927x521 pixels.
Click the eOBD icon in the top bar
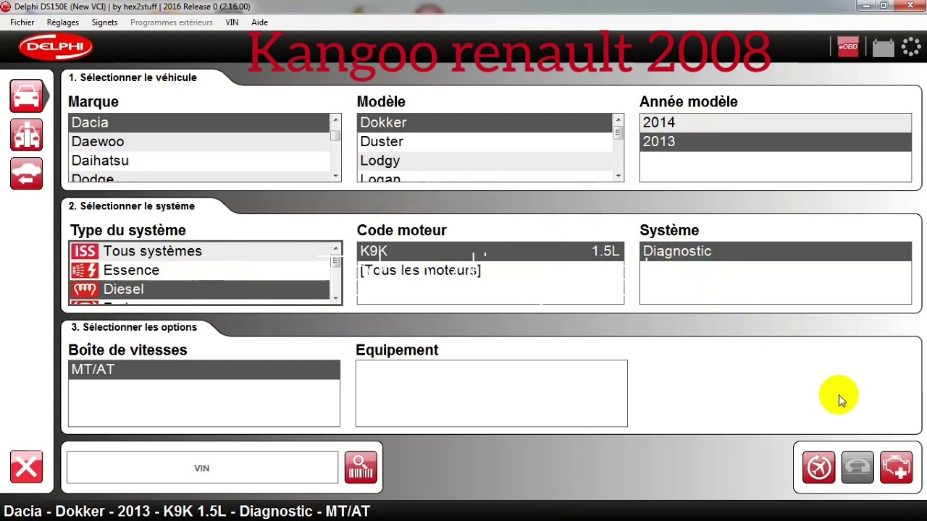(x=847, y=47)
